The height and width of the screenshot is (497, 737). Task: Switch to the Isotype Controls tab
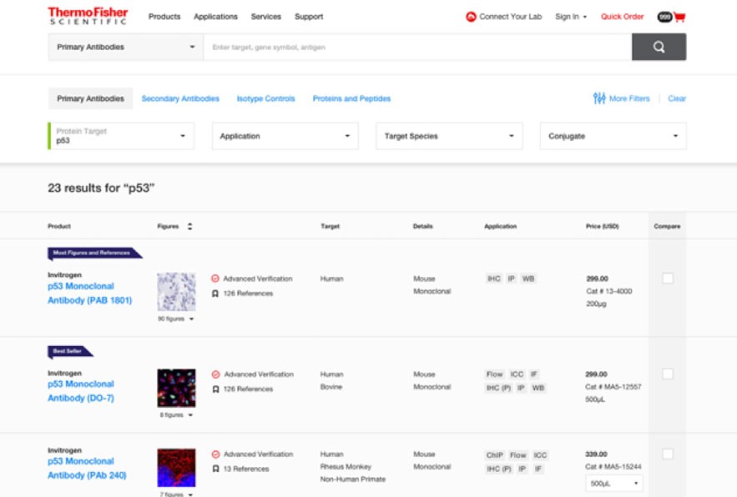click(265, 98)
